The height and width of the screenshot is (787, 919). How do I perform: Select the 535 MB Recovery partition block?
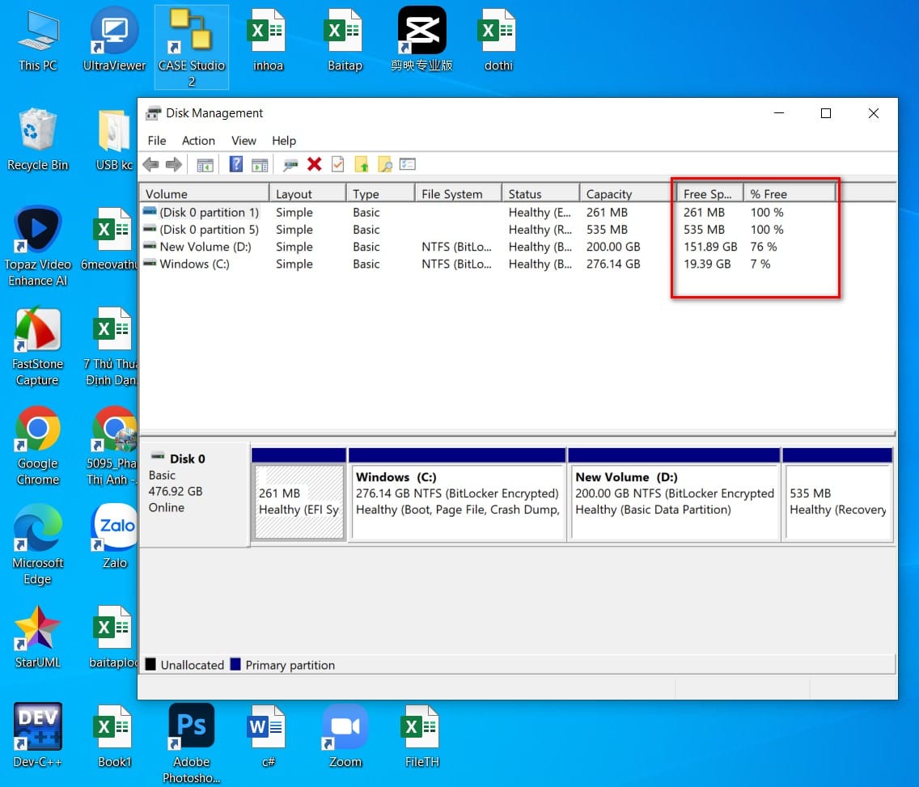[837, 494]
